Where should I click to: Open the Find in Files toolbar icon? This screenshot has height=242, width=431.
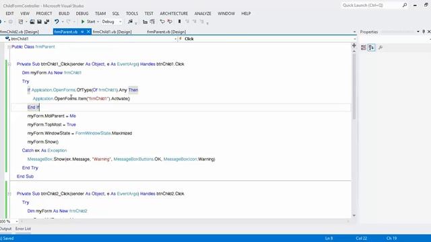coord(130,22)
